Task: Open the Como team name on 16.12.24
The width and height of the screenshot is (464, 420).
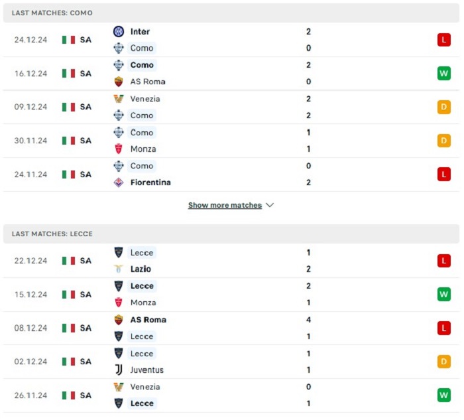Action: coord(142,65)
